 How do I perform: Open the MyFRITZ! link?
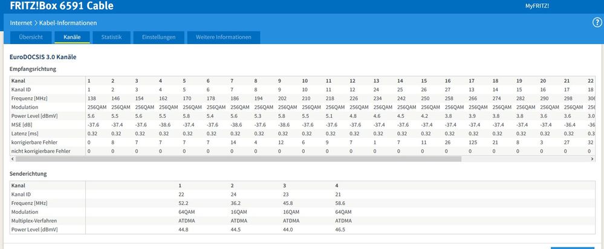(537, 6)
